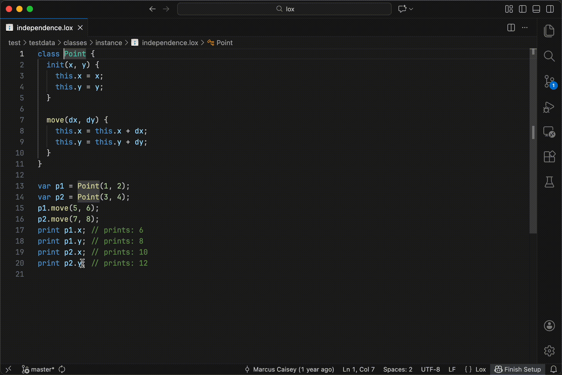Select the independence.lox editor tab
The height and width of the screenshot is (375, 562).
(x=45, y=28)
